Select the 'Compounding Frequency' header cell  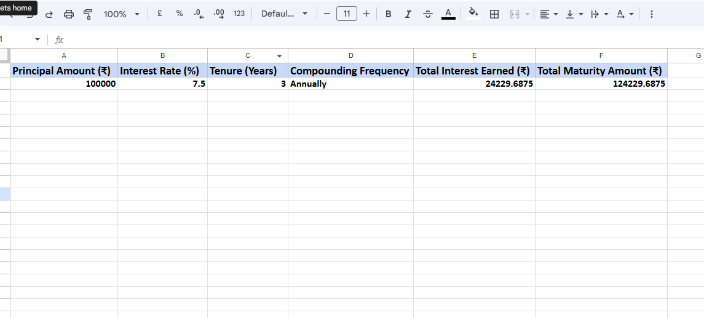coord(350,71)
